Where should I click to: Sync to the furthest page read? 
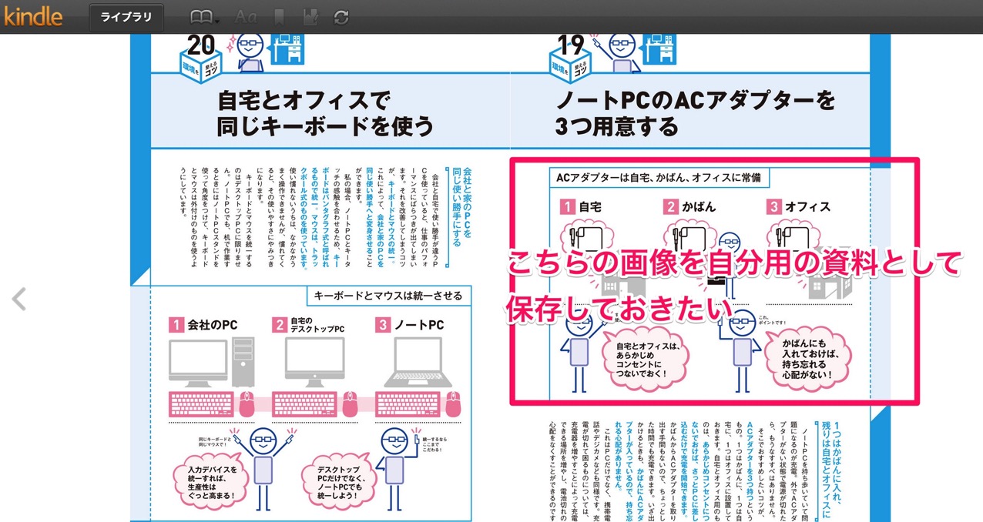click(340, 16)
